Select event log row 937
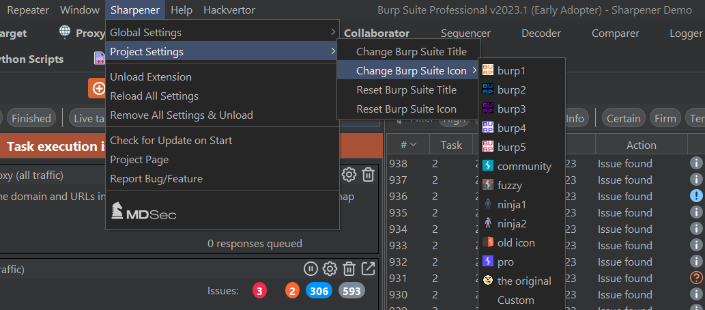Screen dimensions: 705x310 (545, 180)
